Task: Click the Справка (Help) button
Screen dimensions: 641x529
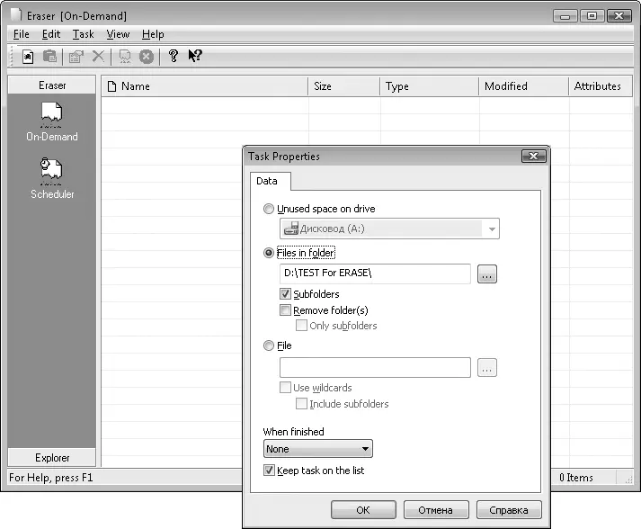Action: click(x=509, y=510)
